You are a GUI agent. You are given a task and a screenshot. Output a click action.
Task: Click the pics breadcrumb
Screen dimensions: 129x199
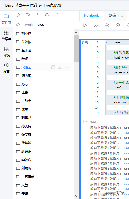coord(41,24)
